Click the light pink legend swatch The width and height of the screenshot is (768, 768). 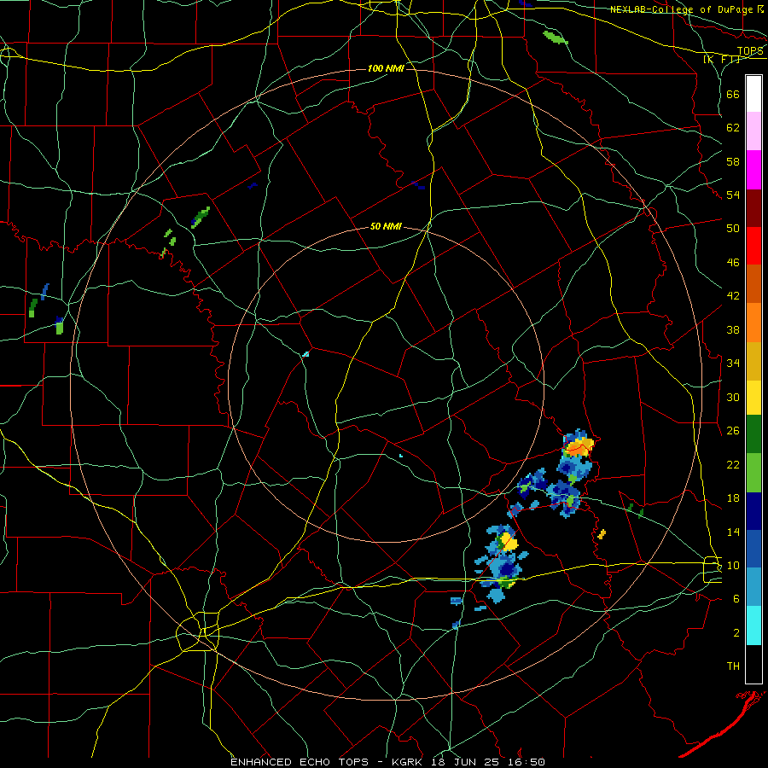(x=753, y=131)
